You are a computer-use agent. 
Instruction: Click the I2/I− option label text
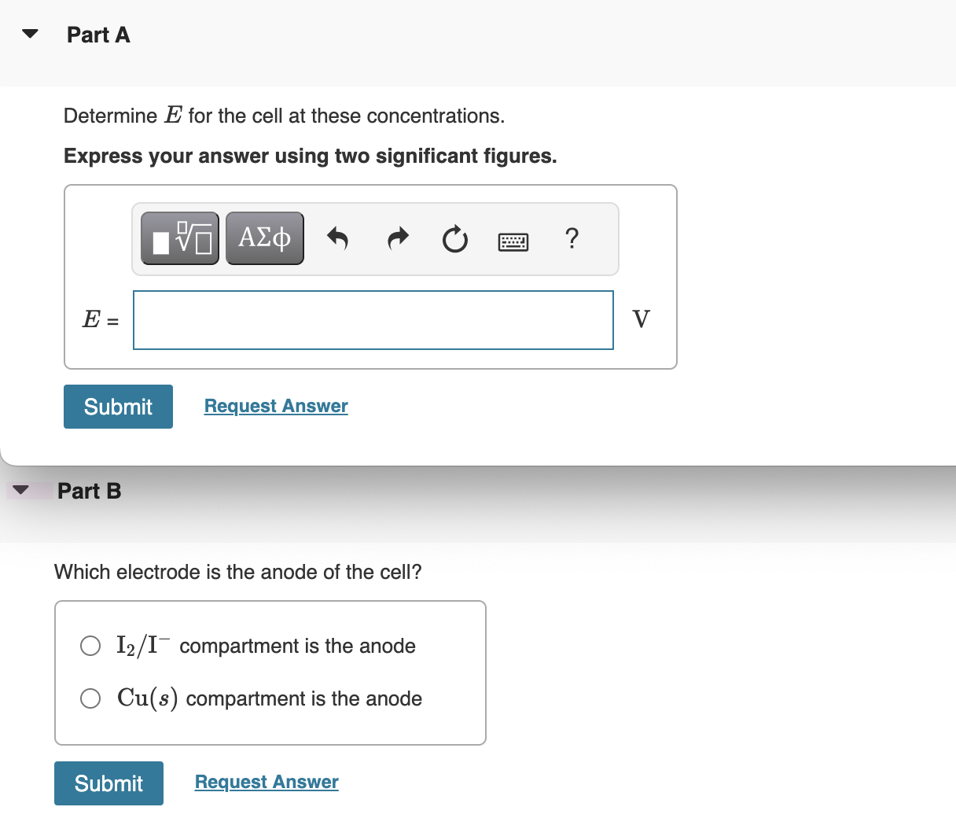pos(266,646)
